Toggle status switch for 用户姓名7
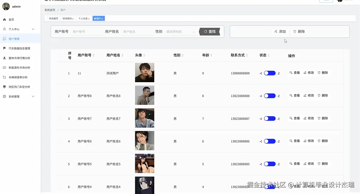Viewport: 360px width, 194px height. pos(270,119)
